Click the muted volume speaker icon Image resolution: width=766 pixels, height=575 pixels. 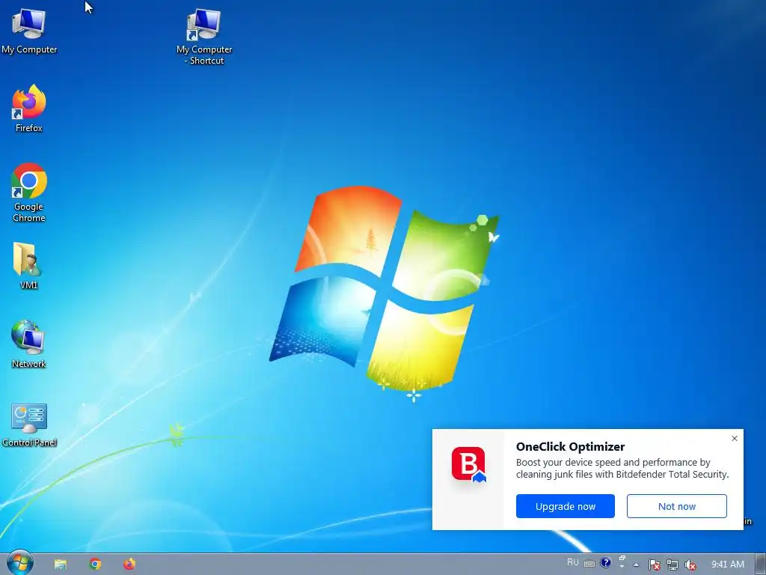tap(690, 565)
